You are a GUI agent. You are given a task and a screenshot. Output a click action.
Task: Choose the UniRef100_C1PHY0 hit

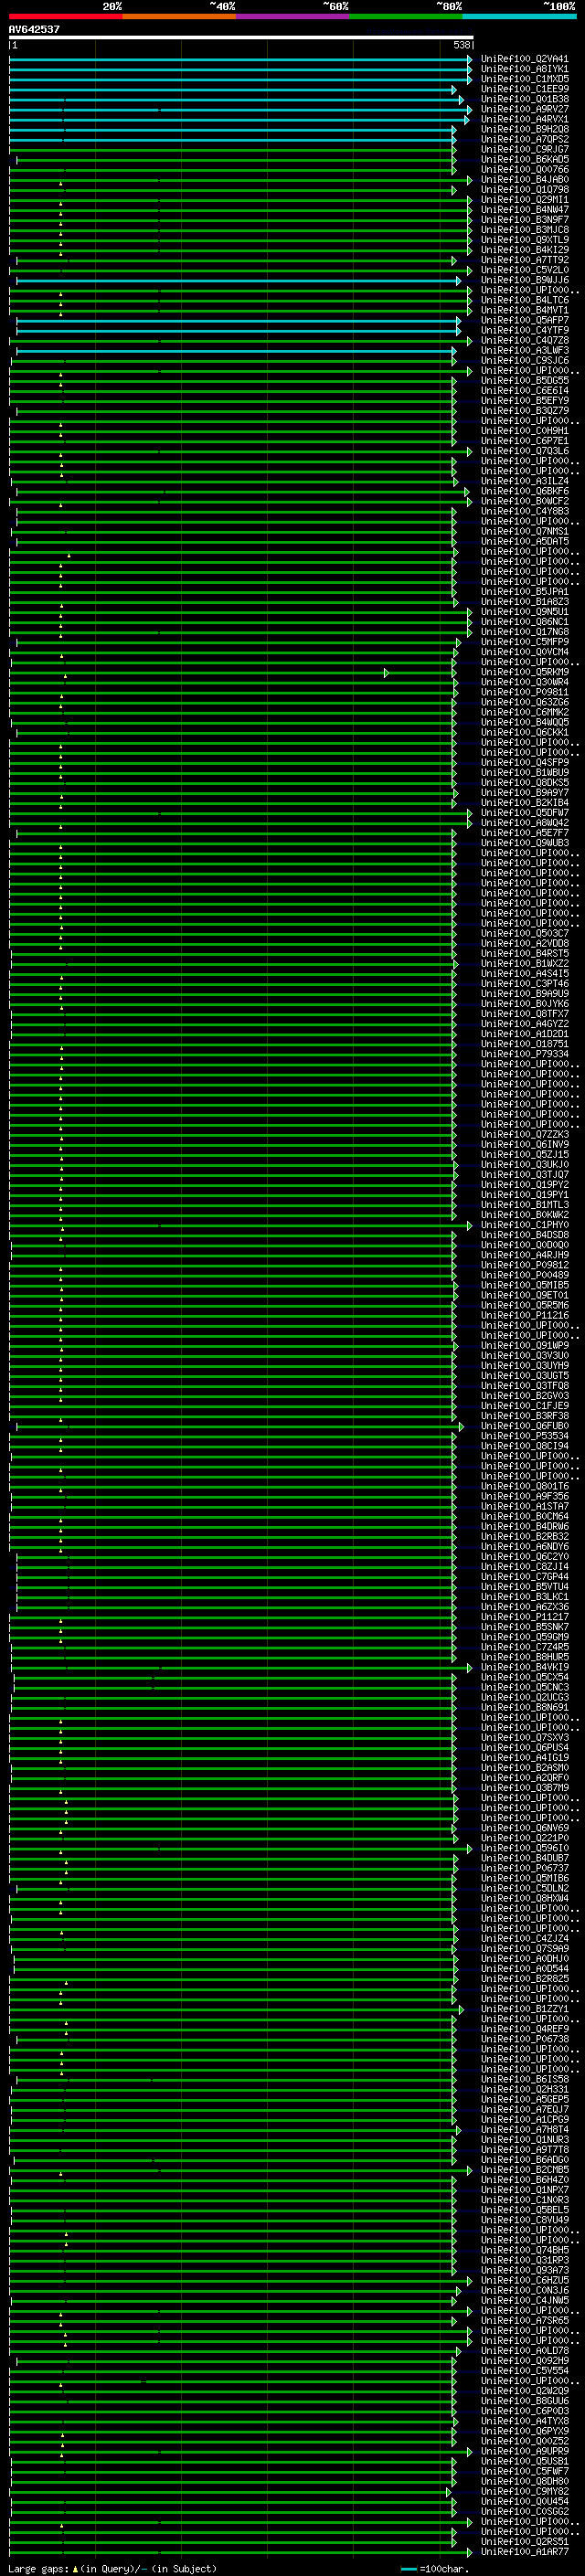tap(525, 1225)
